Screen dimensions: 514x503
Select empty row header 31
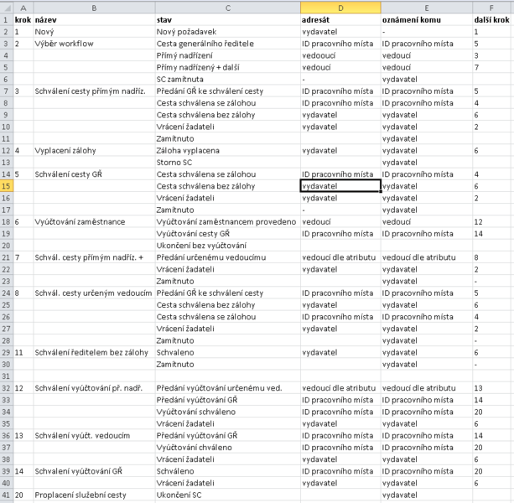[7, 376]
